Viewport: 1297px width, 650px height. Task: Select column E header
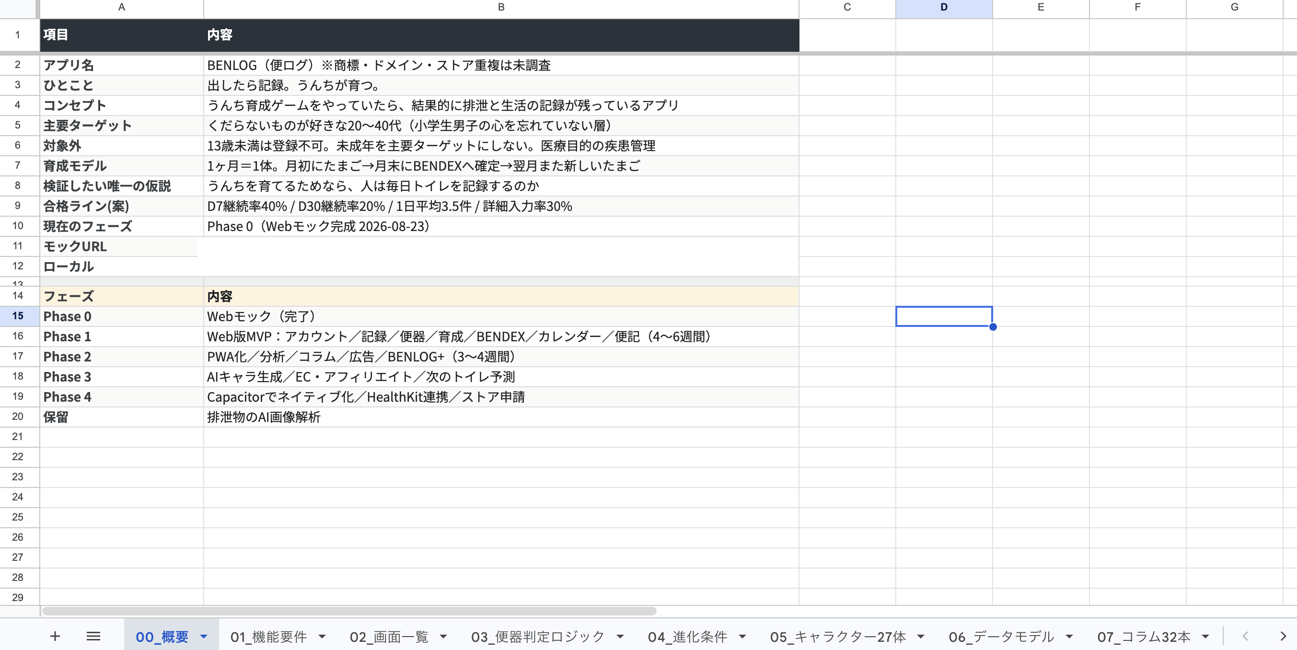click(1041, 8)
